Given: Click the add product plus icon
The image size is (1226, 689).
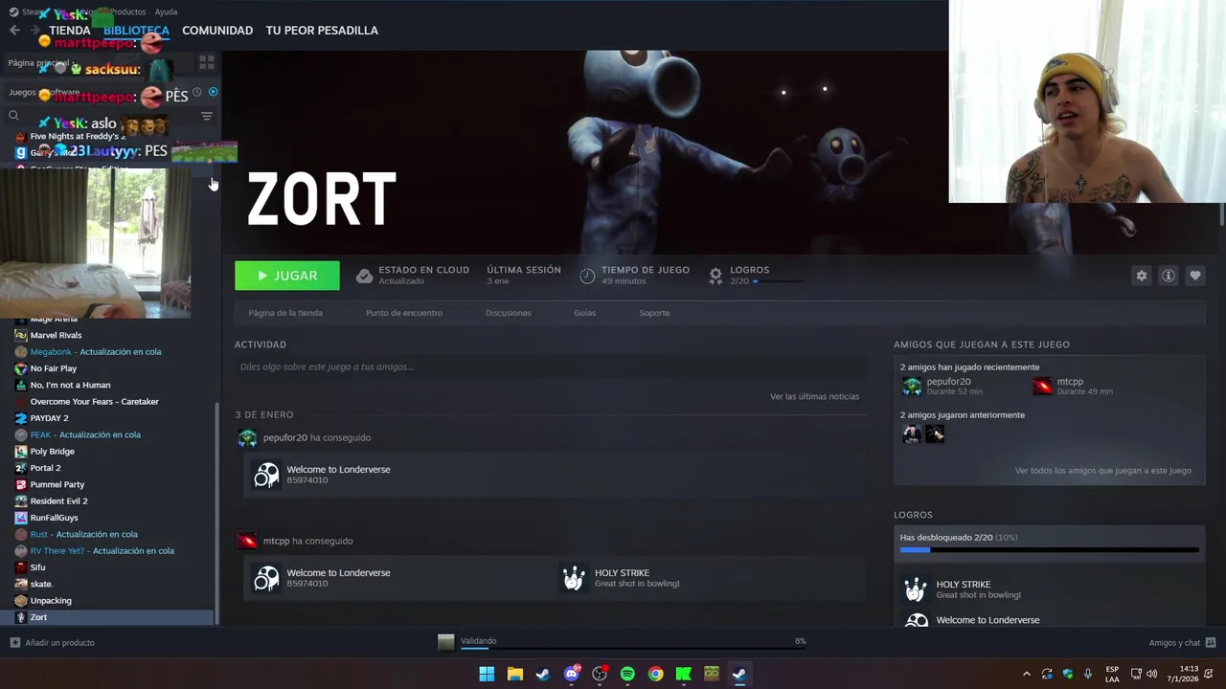Looking at the screenshot, I should 14,643.
